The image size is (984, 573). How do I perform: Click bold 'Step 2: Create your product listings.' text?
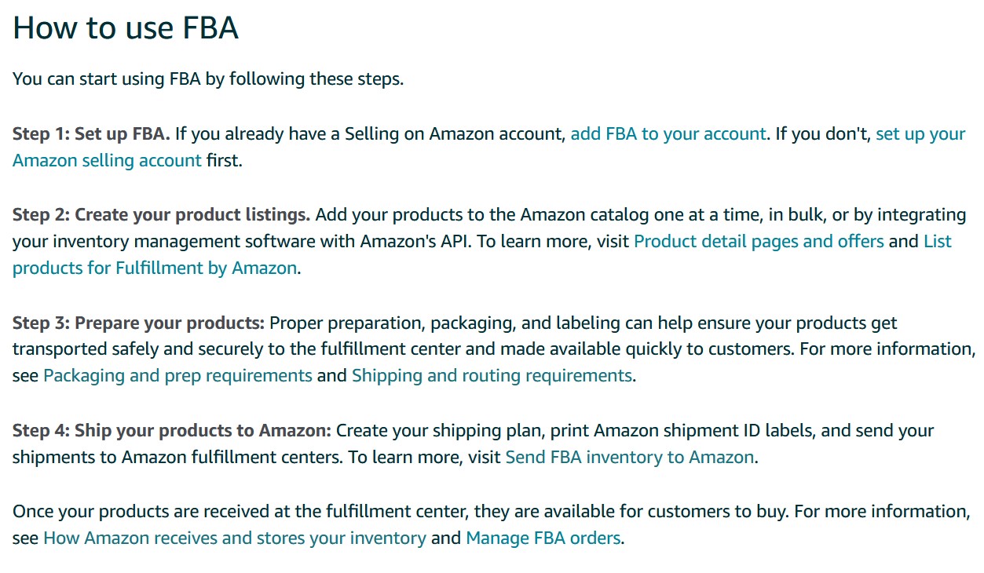162,214
